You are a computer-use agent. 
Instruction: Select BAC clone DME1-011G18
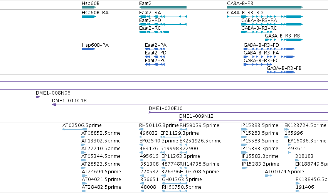pos(190,105)
